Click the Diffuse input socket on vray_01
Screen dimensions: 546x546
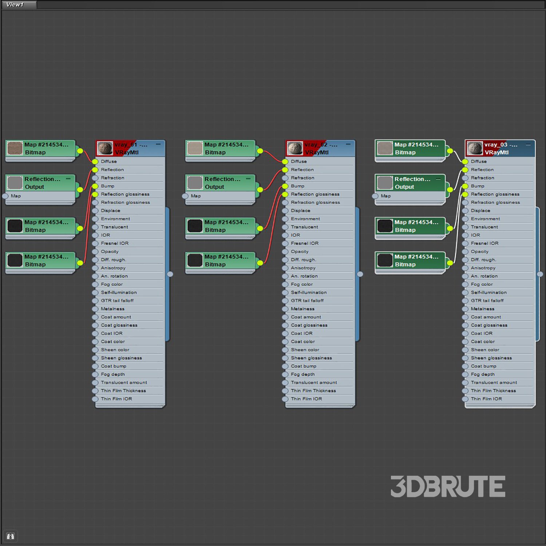tap(95, 162)
